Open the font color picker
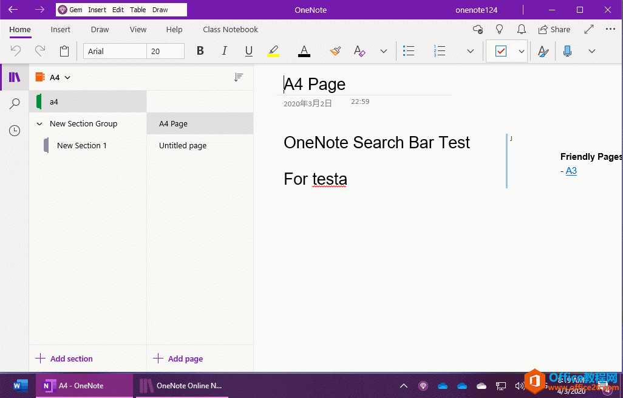623x398 pixels. (x=304, y=51)
